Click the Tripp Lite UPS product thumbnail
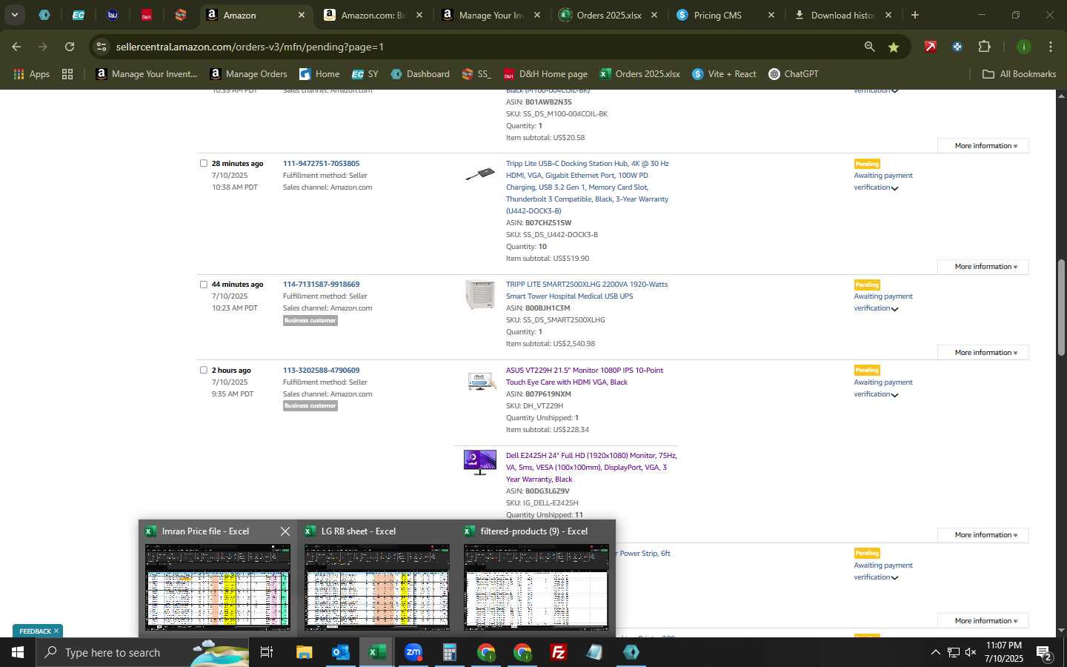The image size is (1067, 667). point(480,294)
